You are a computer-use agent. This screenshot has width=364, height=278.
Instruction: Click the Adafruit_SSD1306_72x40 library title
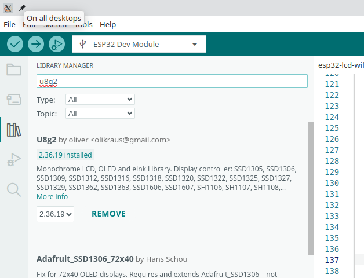click(85, 259)
